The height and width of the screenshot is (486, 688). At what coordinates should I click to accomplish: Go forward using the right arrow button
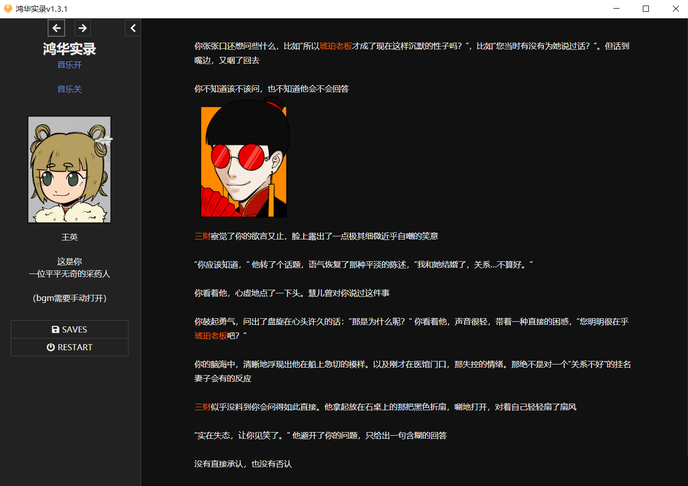(83, 28)
